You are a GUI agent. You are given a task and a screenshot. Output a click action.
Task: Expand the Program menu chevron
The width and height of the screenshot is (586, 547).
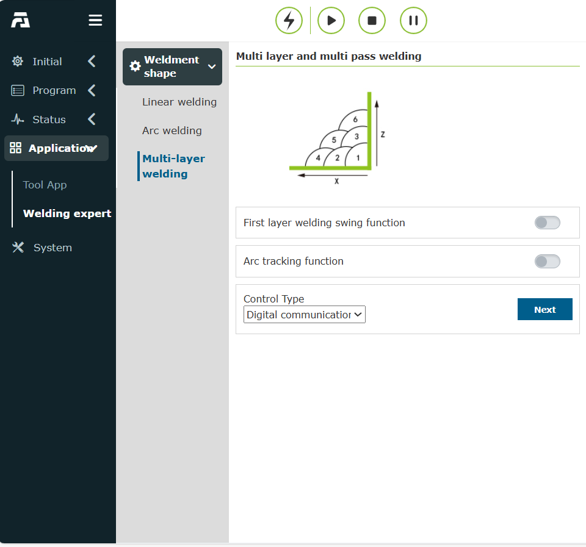pyautogui.click(x=92, y=90)
